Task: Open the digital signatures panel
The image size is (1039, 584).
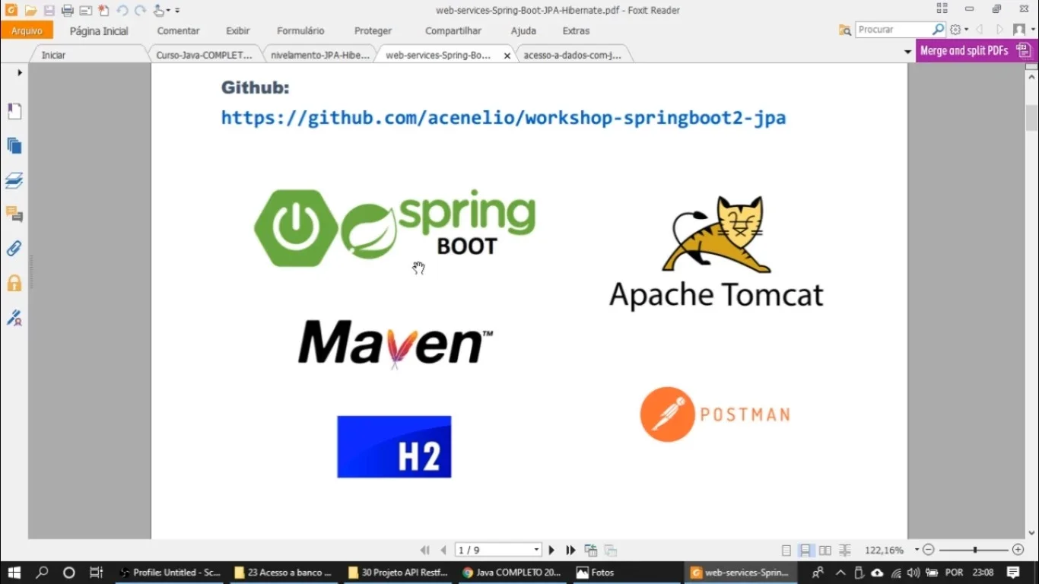Action: click(x=14, y=318)
